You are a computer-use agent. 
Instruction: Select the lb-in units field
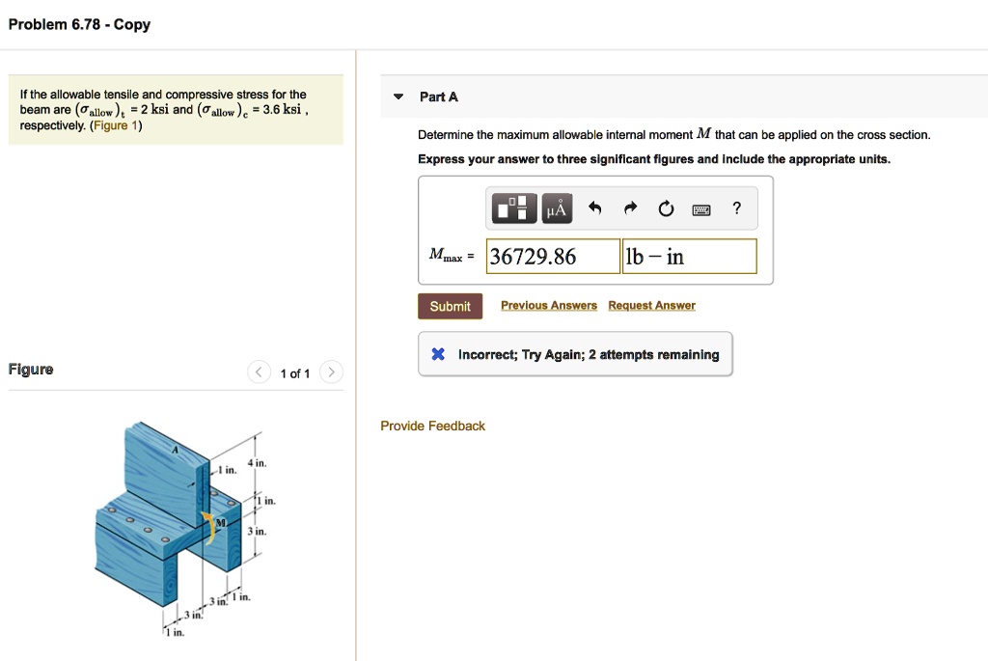[x=688, y=256]
